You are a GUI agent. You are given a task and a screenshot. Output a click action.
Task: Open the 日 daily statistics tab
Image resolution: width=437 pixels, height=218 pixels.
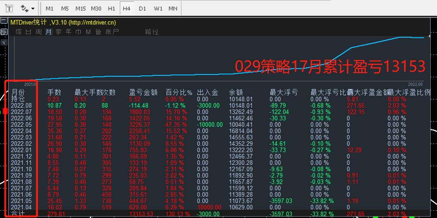[x=29, y=32]
